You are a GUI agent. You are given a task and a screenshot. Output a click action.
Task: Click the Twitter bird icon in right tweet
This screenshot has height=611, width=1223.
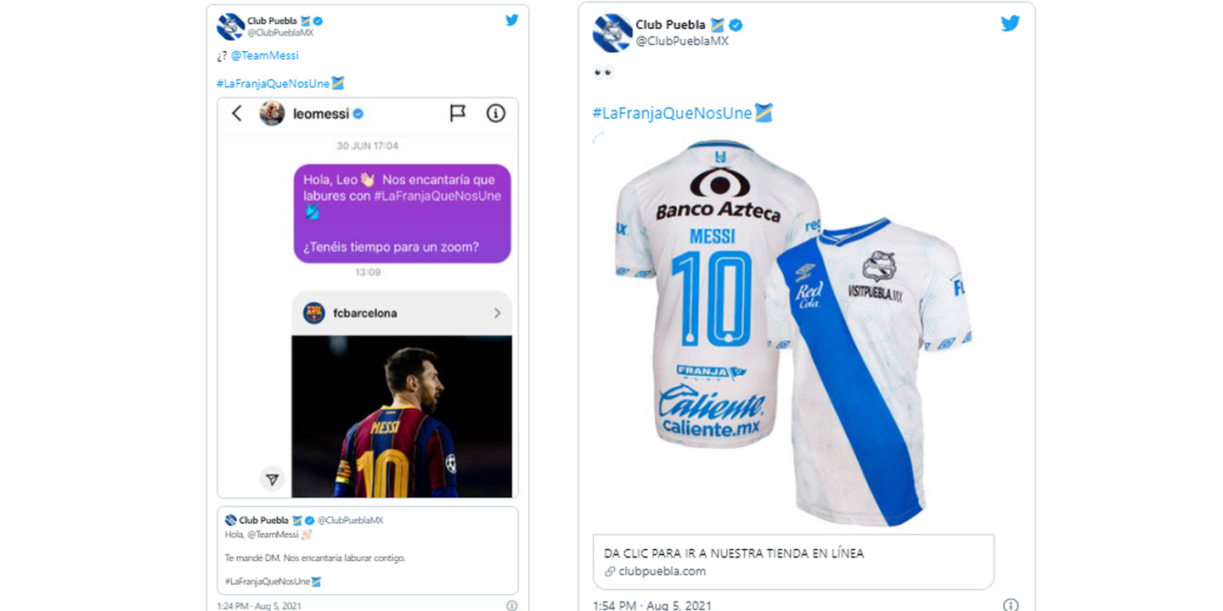[1010, 24]
